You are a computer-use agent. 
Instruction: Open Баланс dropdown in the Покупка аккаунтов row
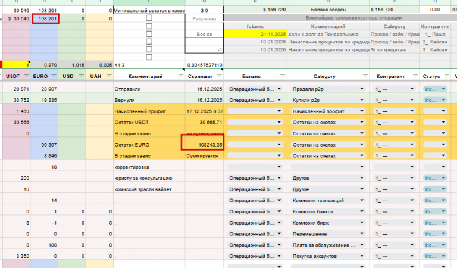point(279,256)
